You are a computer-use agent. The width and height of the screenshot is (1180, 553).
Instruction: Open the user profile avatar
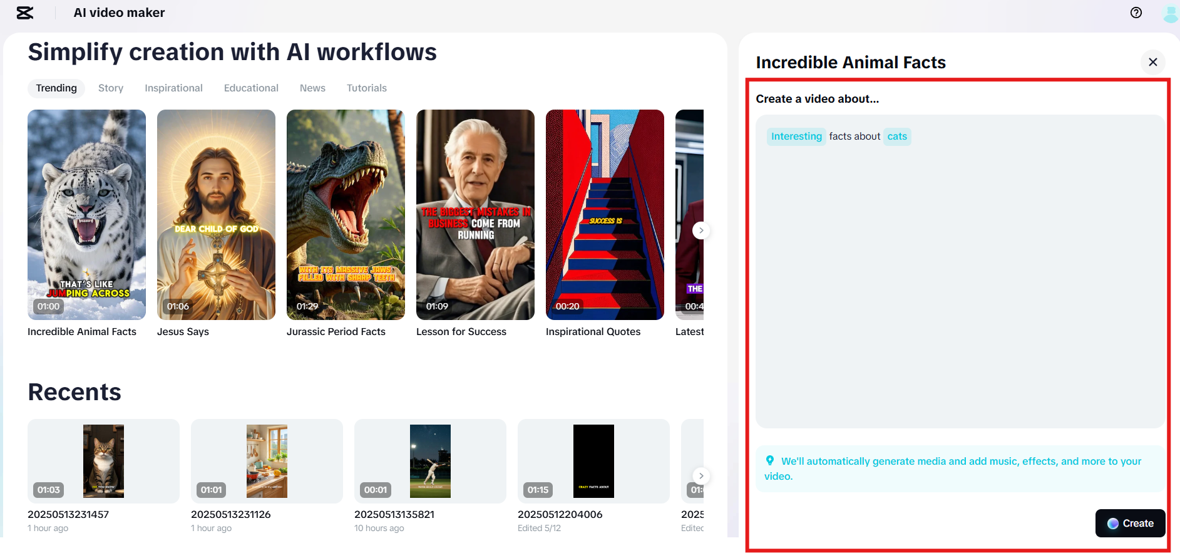click(x=1171, y=13)
